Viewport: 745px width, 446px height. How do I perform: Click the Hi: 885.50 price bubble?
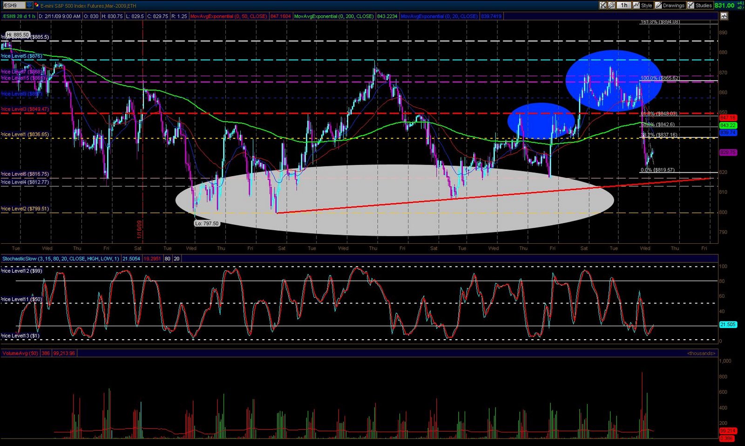coord(18,34)
